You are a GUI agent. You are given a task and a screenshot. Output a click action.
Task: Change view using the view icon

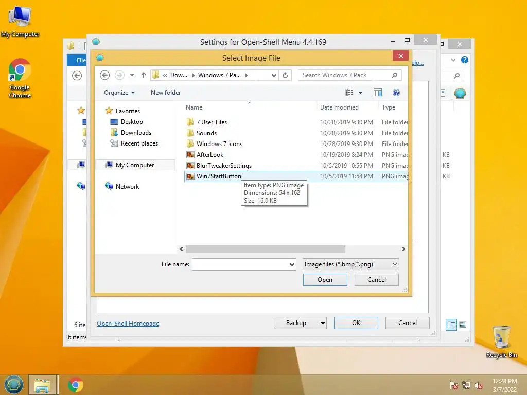349,93
